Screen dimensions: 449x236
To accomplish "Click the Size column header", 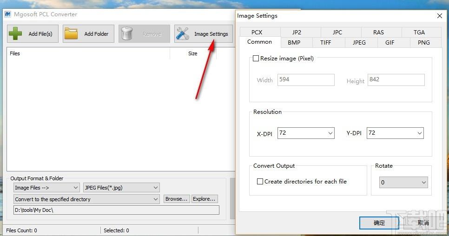I will pyautogui.click(x=193, y=53).
